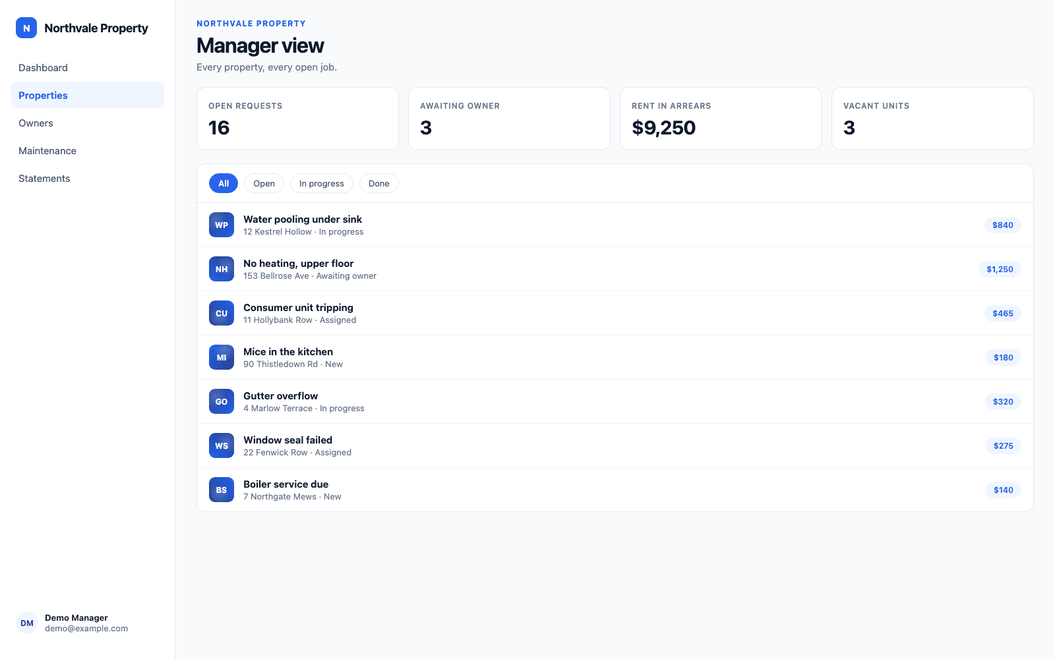Click the Northvale Property brand title
This screenshot has width=1055, height=659.
coord(96,28)
